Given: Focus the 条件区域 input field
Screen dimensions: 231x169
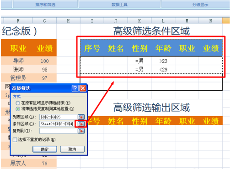Looking at the screenshot, I should coord(57,124).
